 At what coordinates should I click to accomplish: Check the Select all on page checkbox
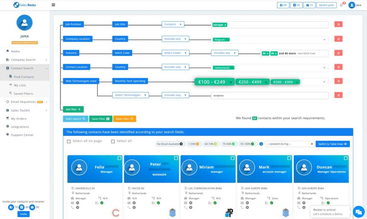point(69,141)
